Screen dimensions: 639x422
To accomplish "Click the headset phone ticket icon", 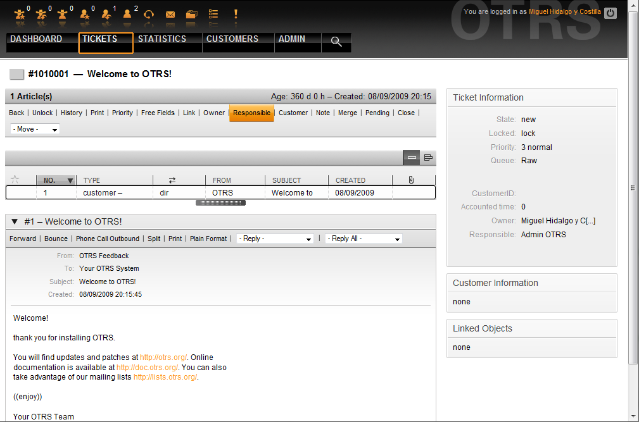I will [149, 14].
